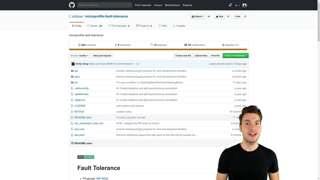The height and width of the screenshot is (180, 320).
Task: Switch to the Projects tab
Action: [x=144, y=26]
